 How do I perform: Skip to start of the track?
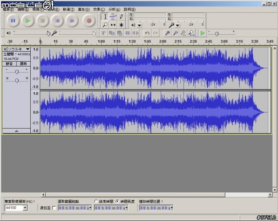(57, 21)
